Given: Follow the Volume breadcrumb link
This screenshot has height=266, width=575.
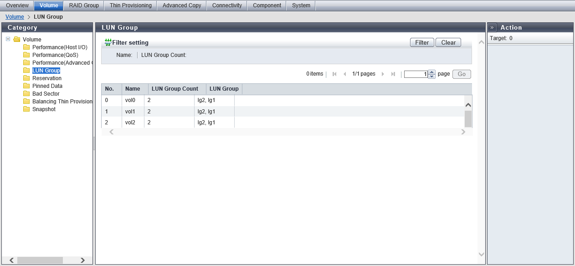Looking at the screenshot, I should pyautogui.click(x=15, y=17).
